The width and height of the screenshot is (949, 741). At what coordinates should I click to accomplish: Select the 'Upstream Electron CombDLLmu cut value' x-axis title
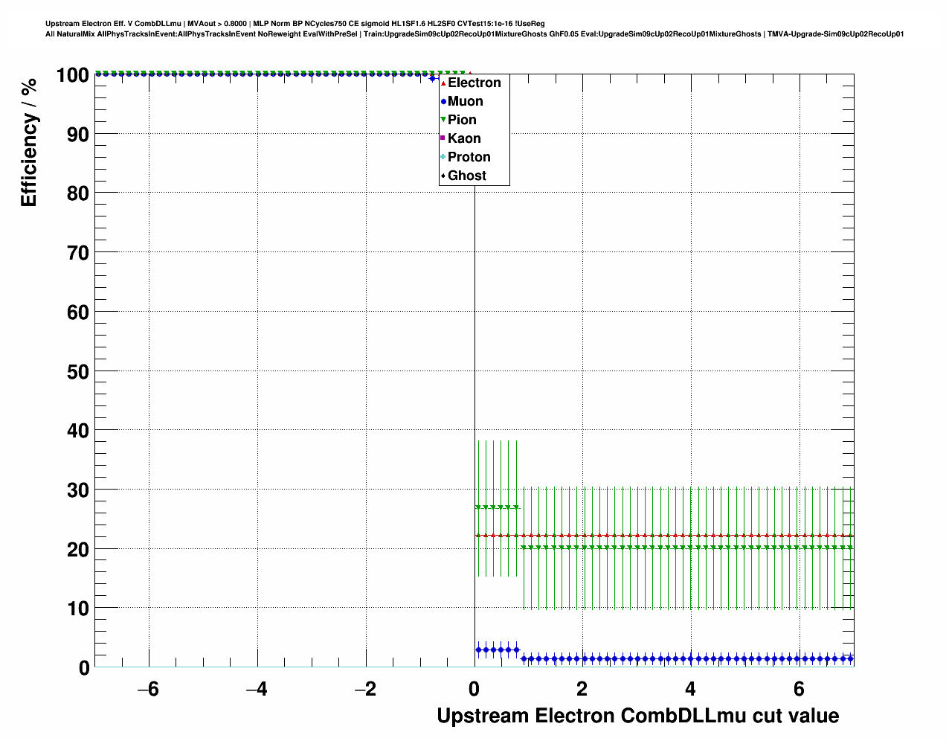coord(638,716)
